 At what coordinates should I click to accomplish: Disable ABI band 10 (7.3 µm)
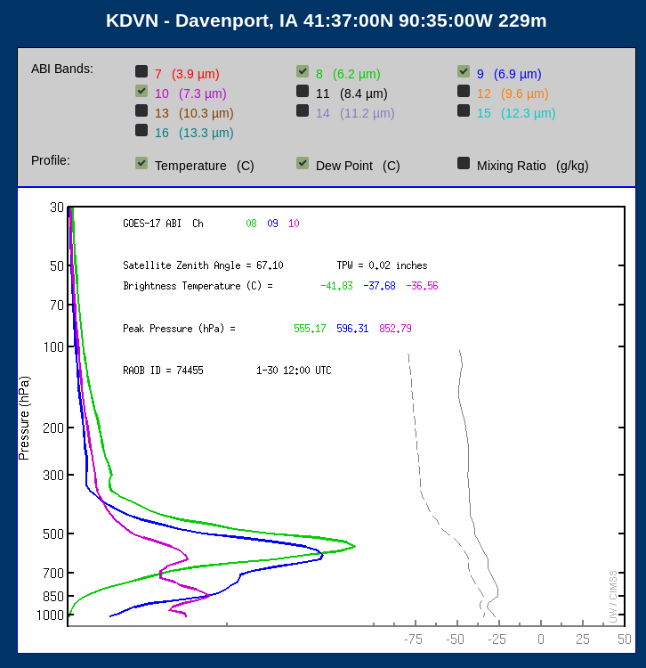(141, 91)
